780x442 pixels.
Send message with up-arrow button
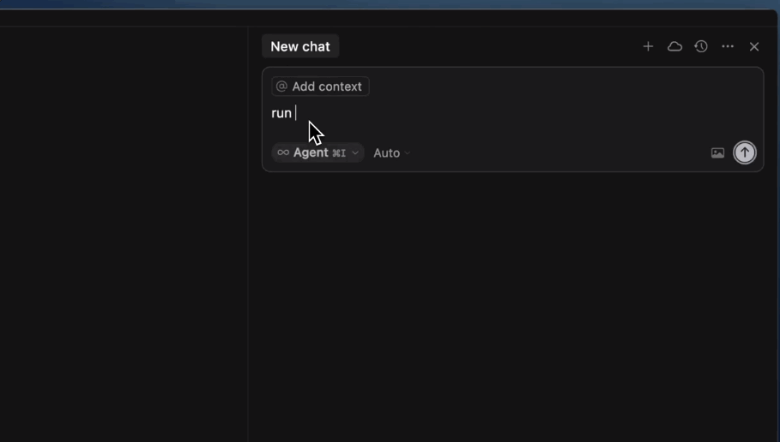point(744,153)
